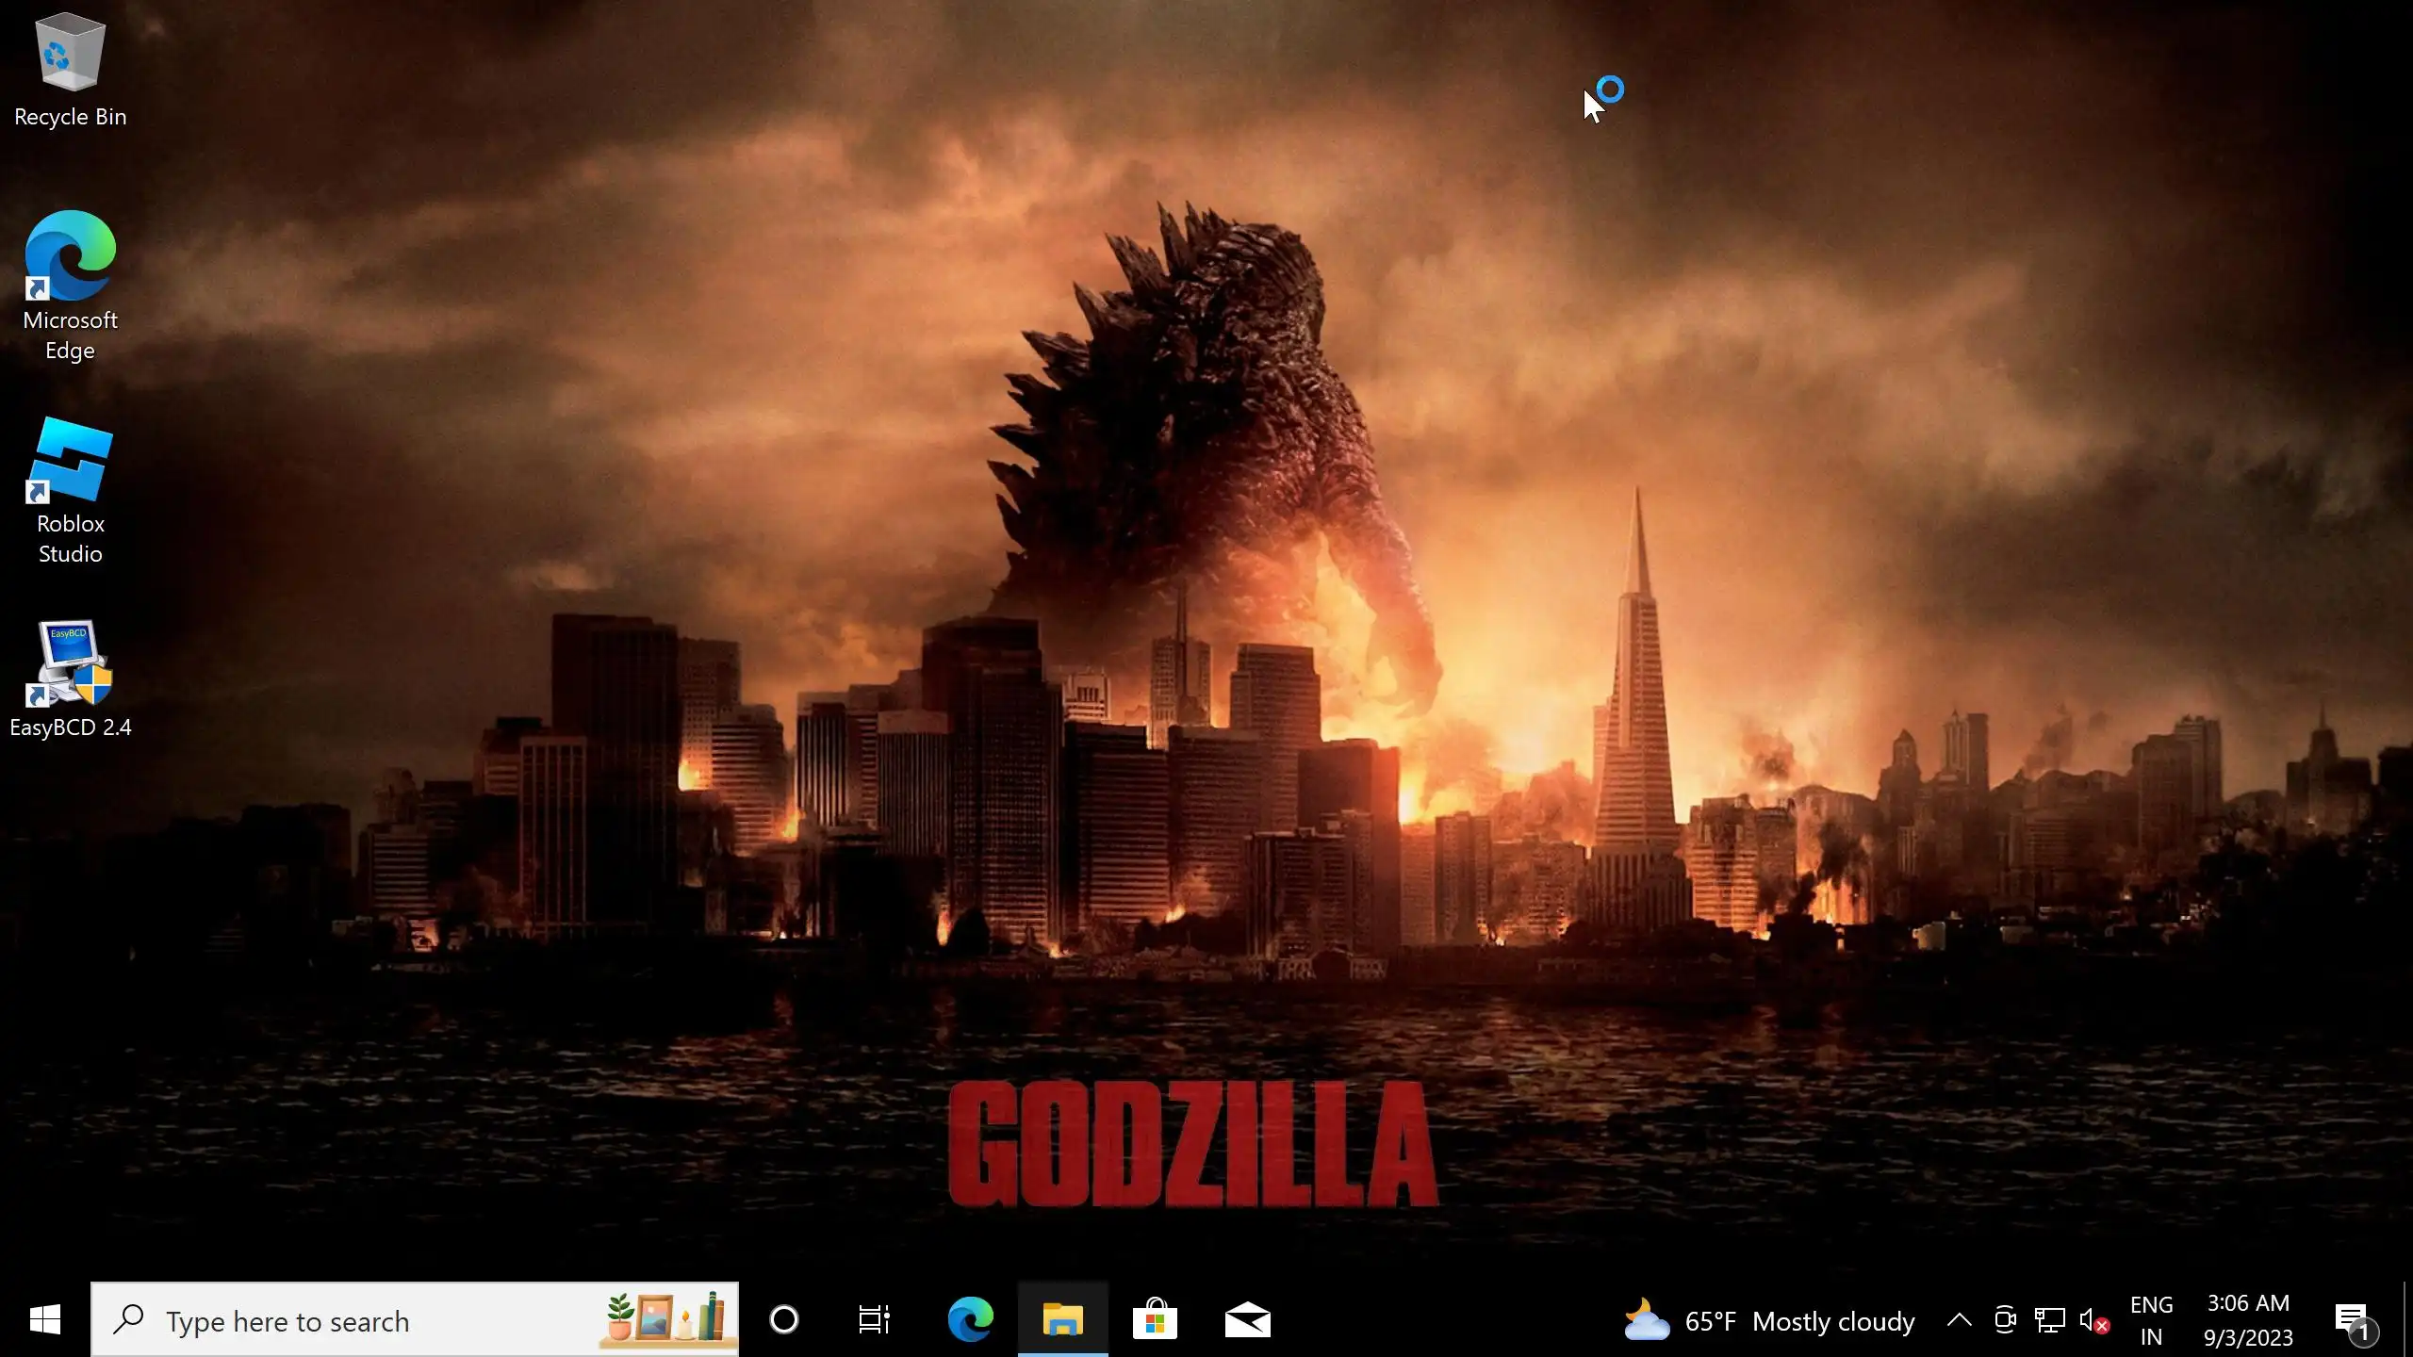Launch Microsoft Edge from the taskbar
Screen dimensions: 2413x1357
(x=970, y=1320)
